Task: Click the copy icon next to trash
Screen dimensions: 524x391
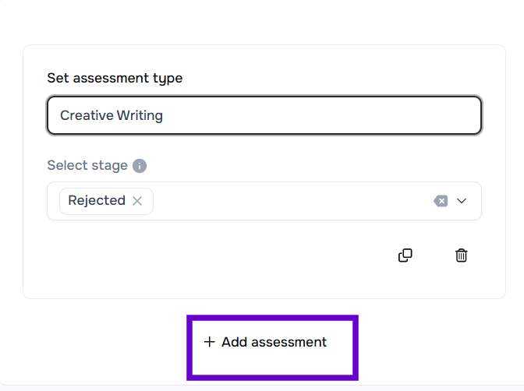Action: (x=405, y=255)
